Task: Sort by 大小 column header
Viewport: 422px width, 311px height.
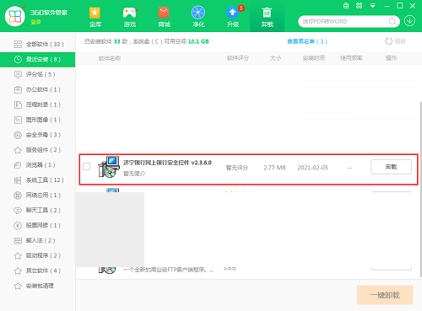Action: point(275,58)
